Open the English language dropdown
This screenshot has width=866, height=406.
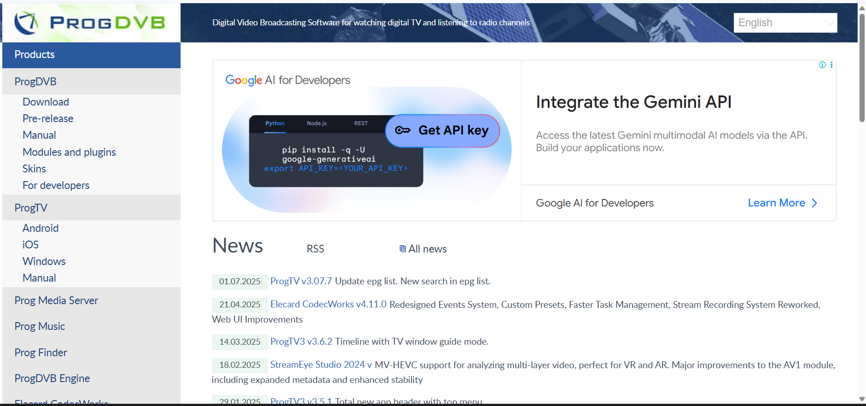785,23
